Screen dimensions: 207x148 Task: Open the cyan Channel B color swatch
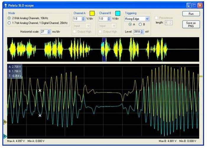[118, 13]
